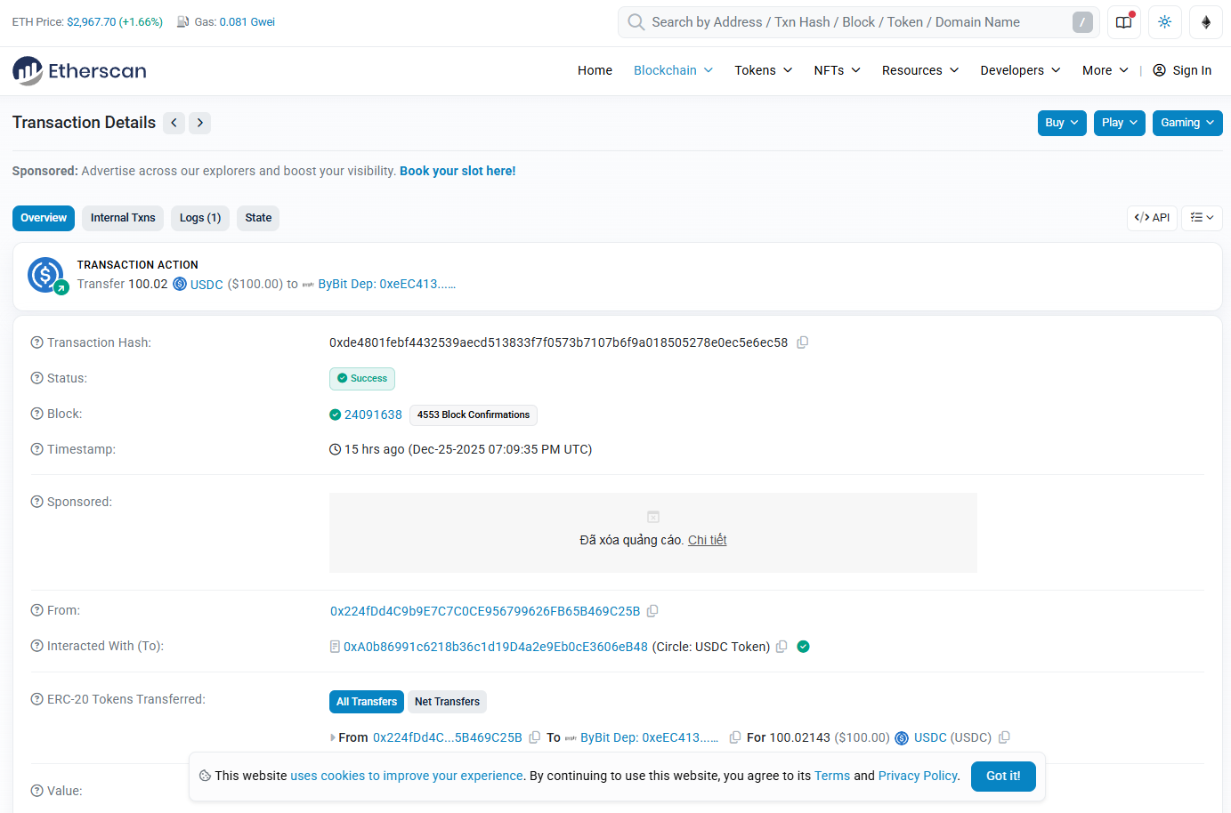Copy the From address
Image resolution: width=1231 pixels, height=813 pixels.
pos(652,611)
